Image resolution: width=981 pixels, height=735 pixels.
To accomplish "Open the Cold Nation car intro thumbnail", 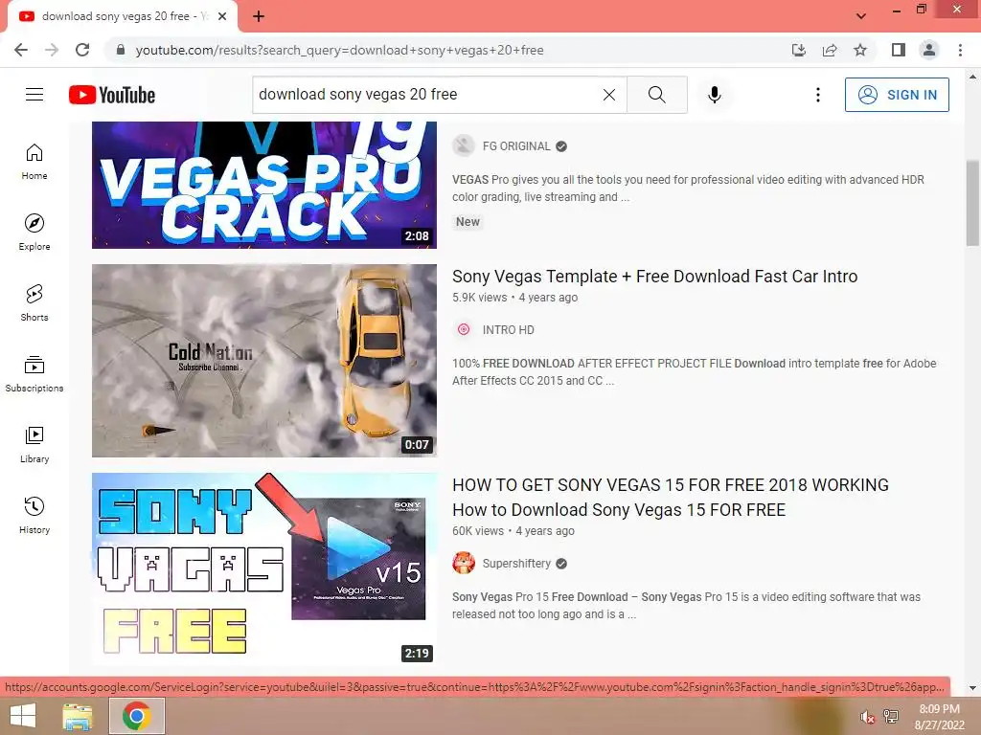I will tap(264, 361).
